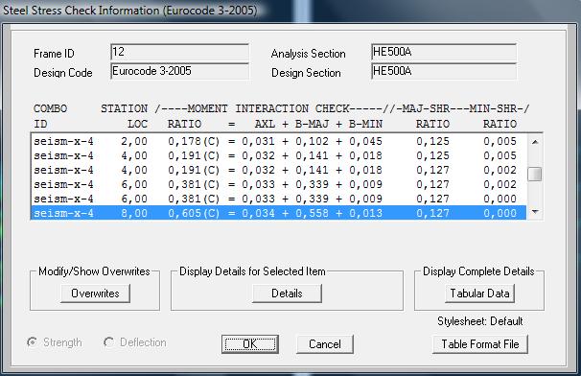Select the Deflection radio button

pos(108,341)
